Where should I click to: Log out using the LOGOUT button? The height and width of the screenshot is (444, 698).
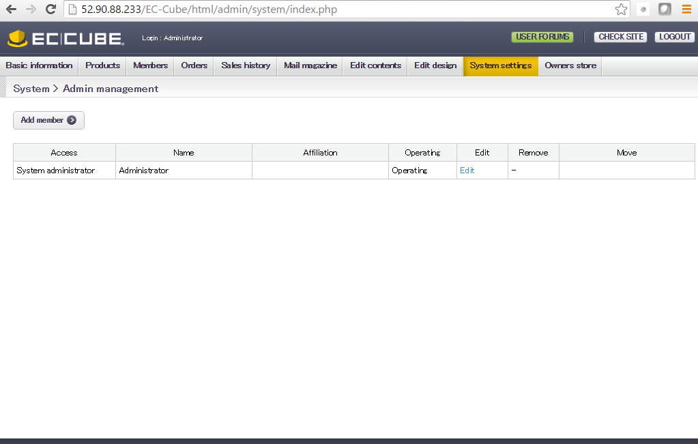click(674, 37)
